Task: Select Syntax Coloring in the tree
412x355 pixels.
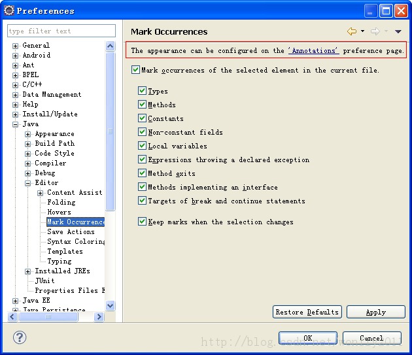Action: coord(76,241)
